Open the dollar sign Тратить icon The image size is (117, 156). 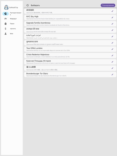click(x=6, y=29)
